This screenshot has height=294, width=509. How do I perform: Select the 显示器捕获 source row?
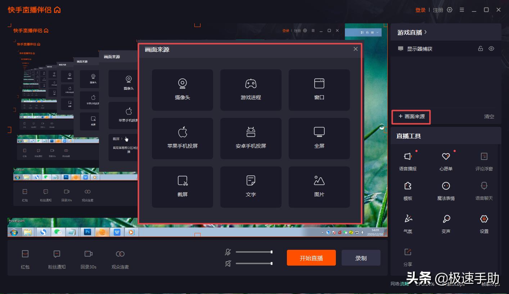point(446,49)
